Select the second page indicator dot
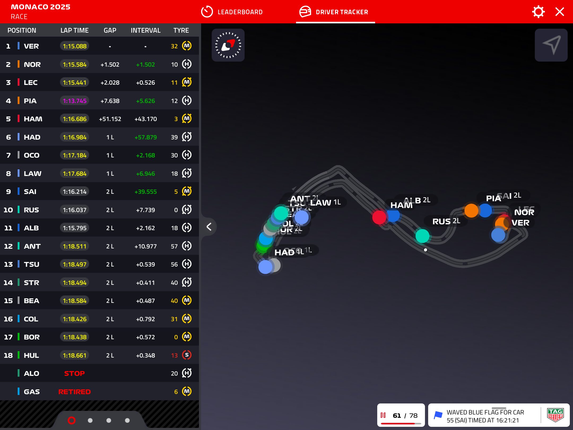This screenshot has height=430, width=573. (x=90, y=420)
